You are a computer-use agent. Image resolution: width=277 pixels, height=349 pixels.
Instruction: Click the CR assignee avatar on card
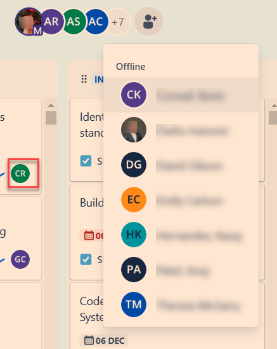20,174
